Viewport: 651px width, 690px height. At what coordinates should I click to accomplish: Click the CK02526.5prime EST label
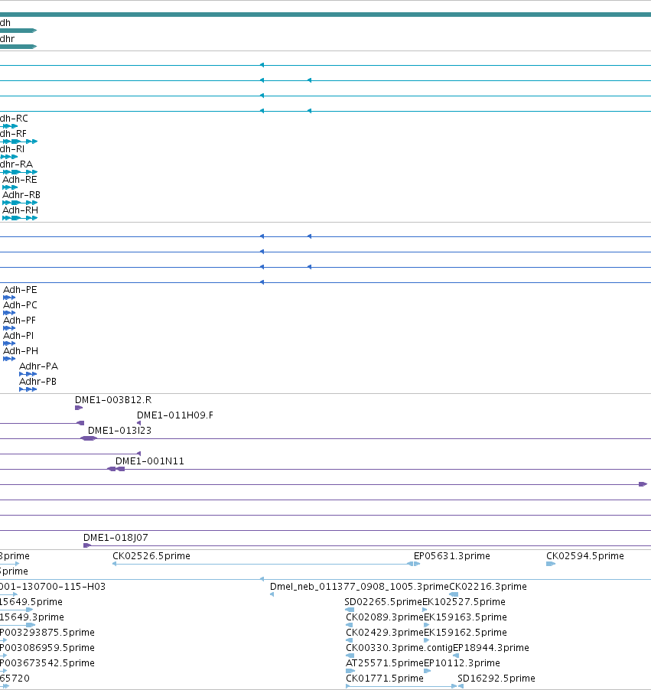[151, 556]
